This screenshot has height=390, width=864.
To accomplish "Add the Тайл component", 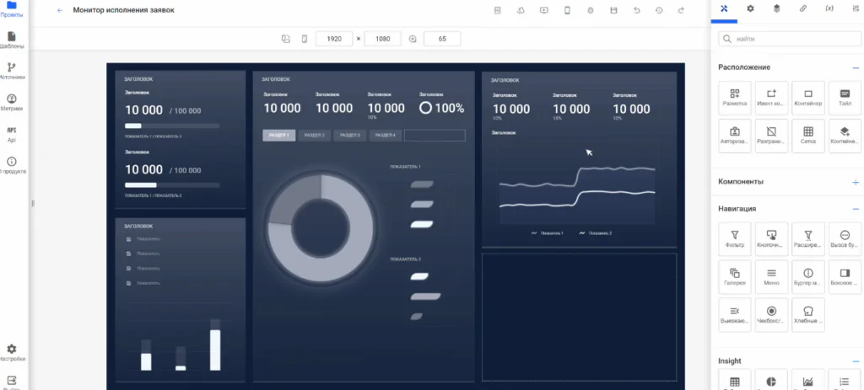I will (x=845, y=98).
